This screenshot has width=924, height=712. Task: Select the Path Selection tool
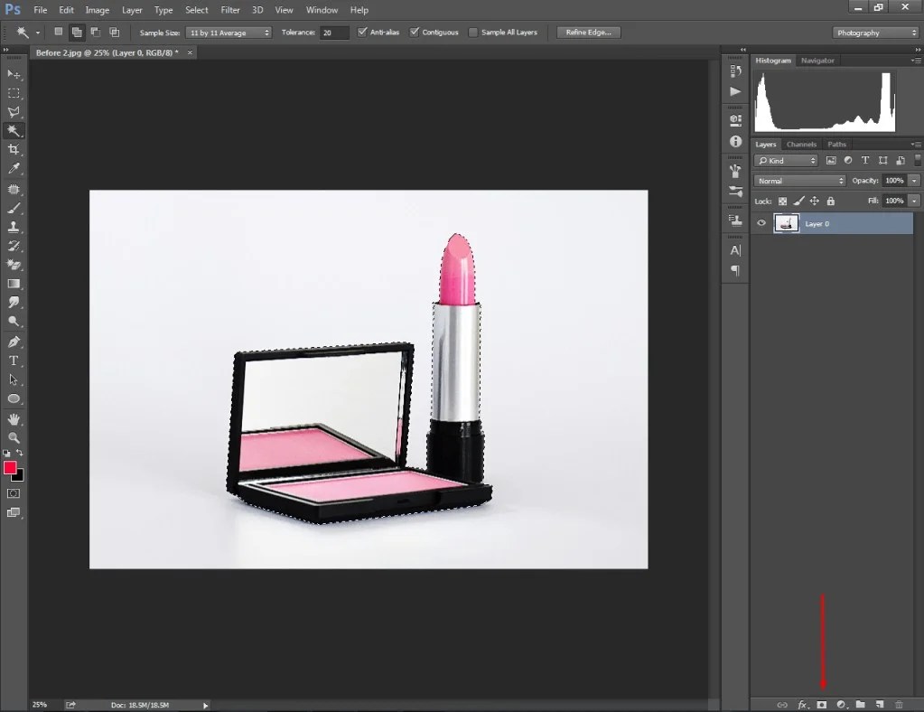[x=14, y=379]
